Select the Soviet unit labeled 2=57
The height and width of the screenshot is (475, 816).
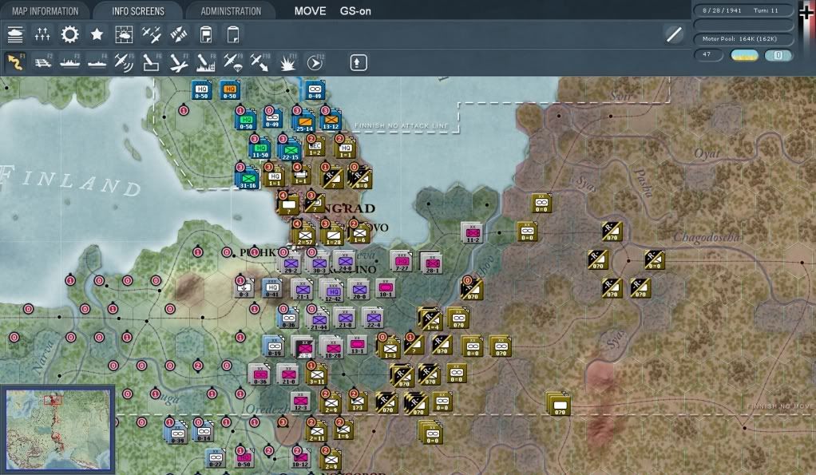point(305,236)
